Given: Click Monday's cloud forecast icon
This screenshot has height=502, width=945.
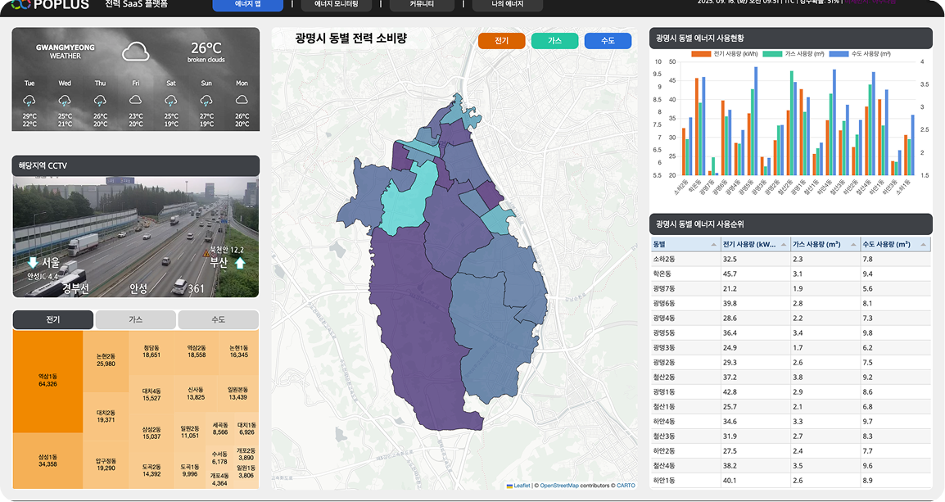Looking at the screenshot, I should (242, 101).
